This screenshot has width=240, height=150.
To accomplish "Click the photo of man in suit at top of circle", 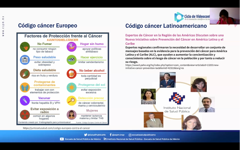I will point(168,80).
